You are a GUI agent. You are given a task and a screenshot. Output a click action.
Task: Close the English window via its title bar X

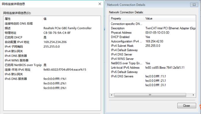(194, 5)
